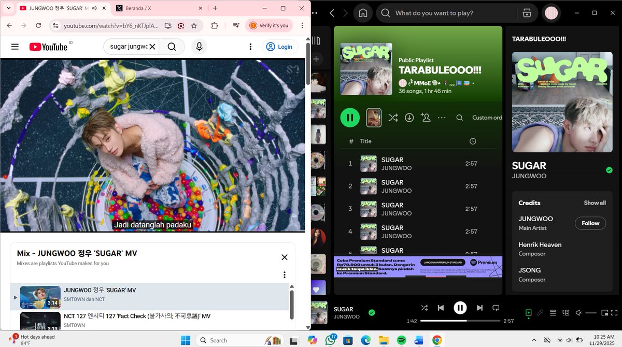Click the Premium Standard ad banner

pos(418,267)
